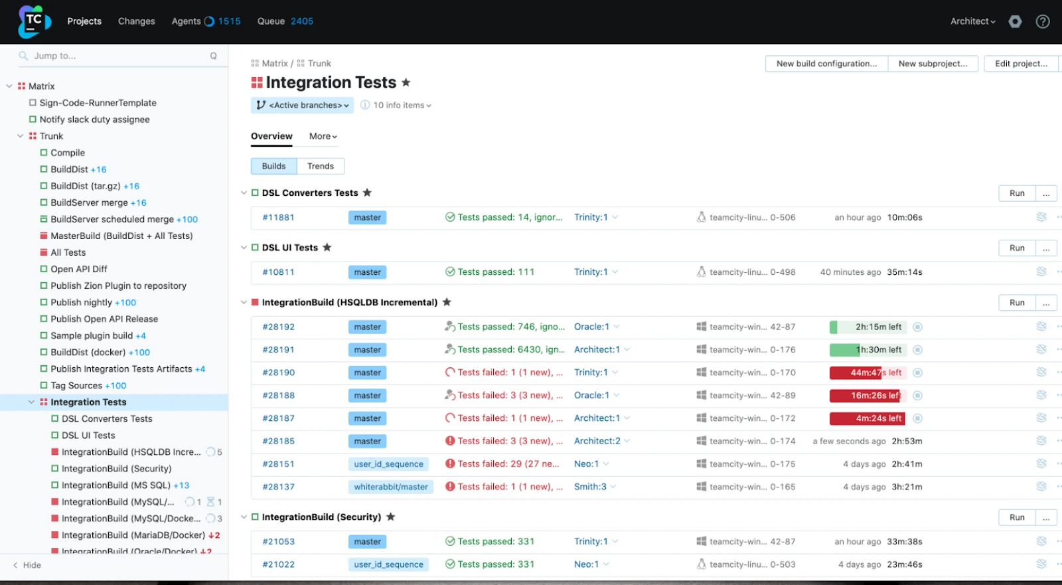Collapse Trunk project in sidebar tree
Image resolution: width=1062 pixels, height=585 pixels.
point(21,136)
